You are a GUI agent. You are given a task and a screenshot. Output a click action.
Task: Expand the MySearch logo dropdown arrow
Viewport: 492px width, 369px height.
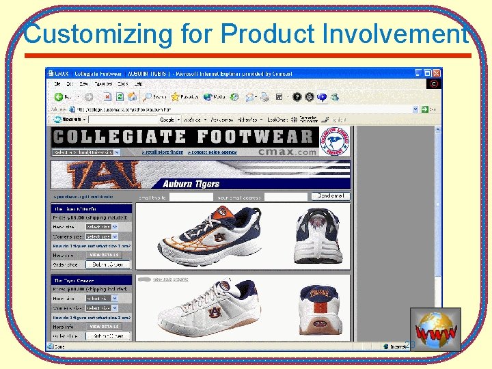click(x=84, y=120)
